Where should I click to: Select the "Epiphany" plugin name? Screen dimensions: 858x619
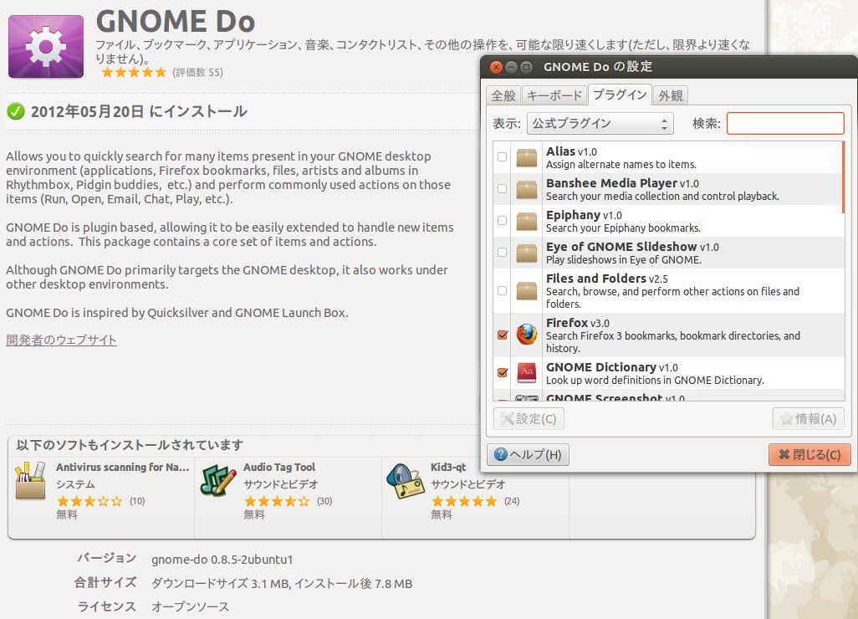(x=573, y=215)
